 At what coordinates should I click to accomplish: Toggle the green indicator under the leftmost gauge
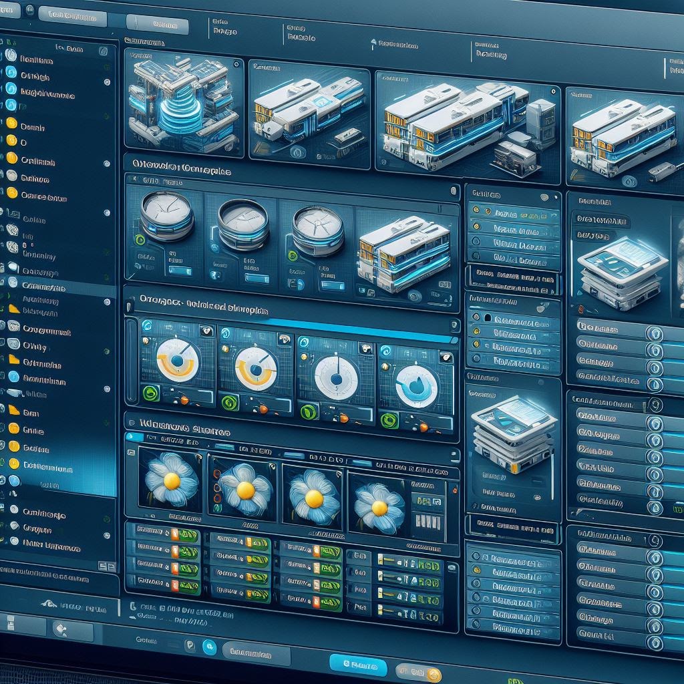point(140,239)
